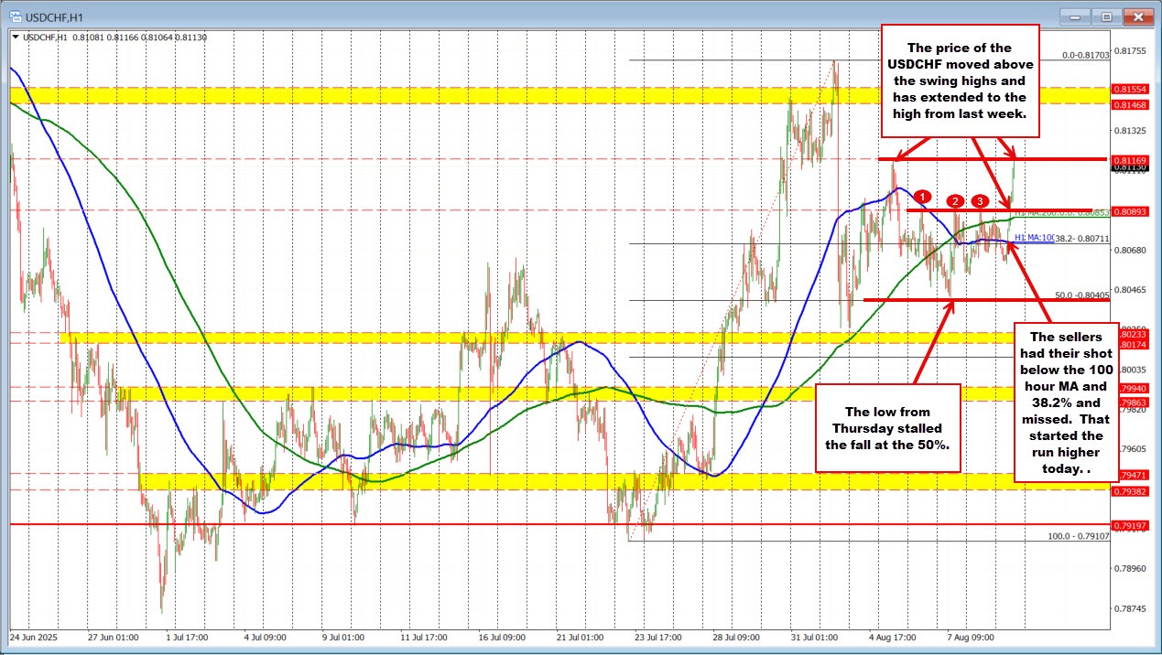
Task: Click red circle marker number 2
Action: [955, 201]
